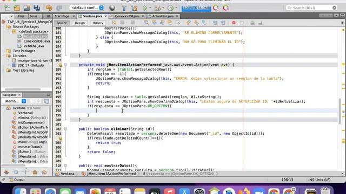Viewport: 346px width, 194px height.
Task: Open the Profile Project dropdown arrow
Action: click(x=176, y=8)
